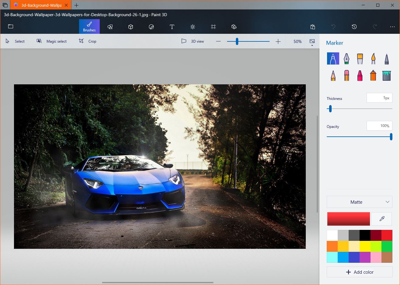Click the current red color box
Viewport: 400px width, 285px height.
coord(348,219)
